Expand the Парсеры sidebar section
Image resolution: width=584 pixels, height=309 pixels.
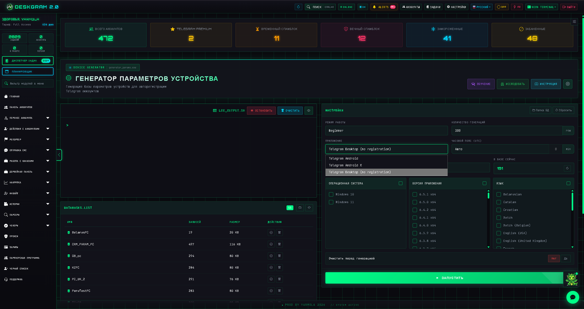(x=27, y=215)
